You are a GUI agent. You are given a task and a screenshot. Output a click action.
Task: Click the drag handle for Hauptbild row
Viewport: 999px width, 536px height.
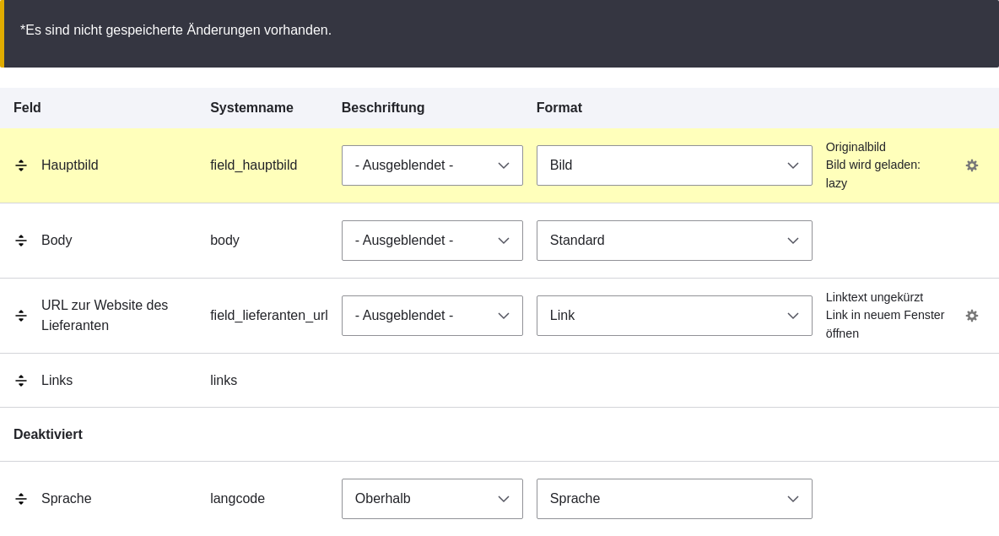coord(21,165)
